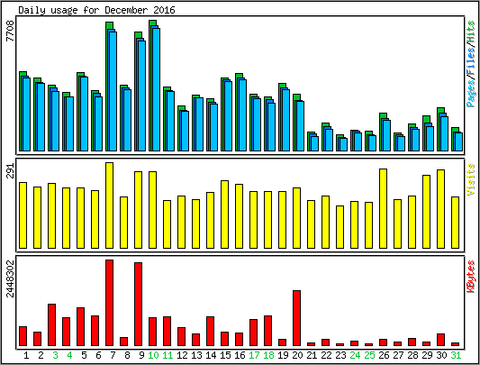The width and height of the screenshot is (480, 365).
Task: Click the day 31 label on the axis
Action: click(x=456, y=355)
